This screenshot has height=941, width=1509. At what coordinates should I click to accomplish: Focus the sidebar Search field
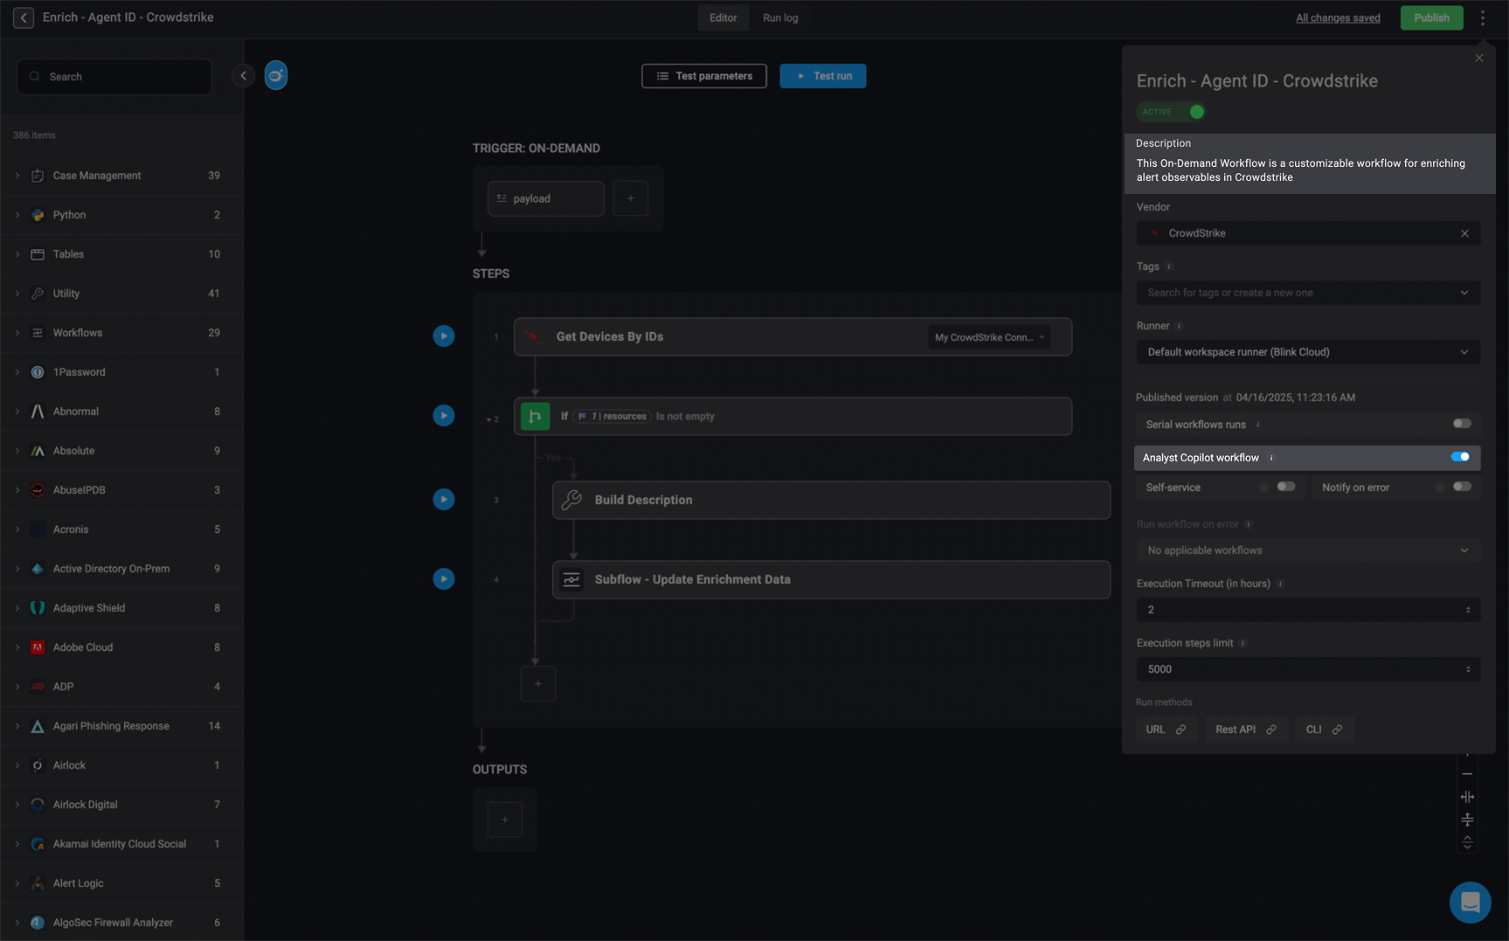pyautogui.click(x=114, y=77)
